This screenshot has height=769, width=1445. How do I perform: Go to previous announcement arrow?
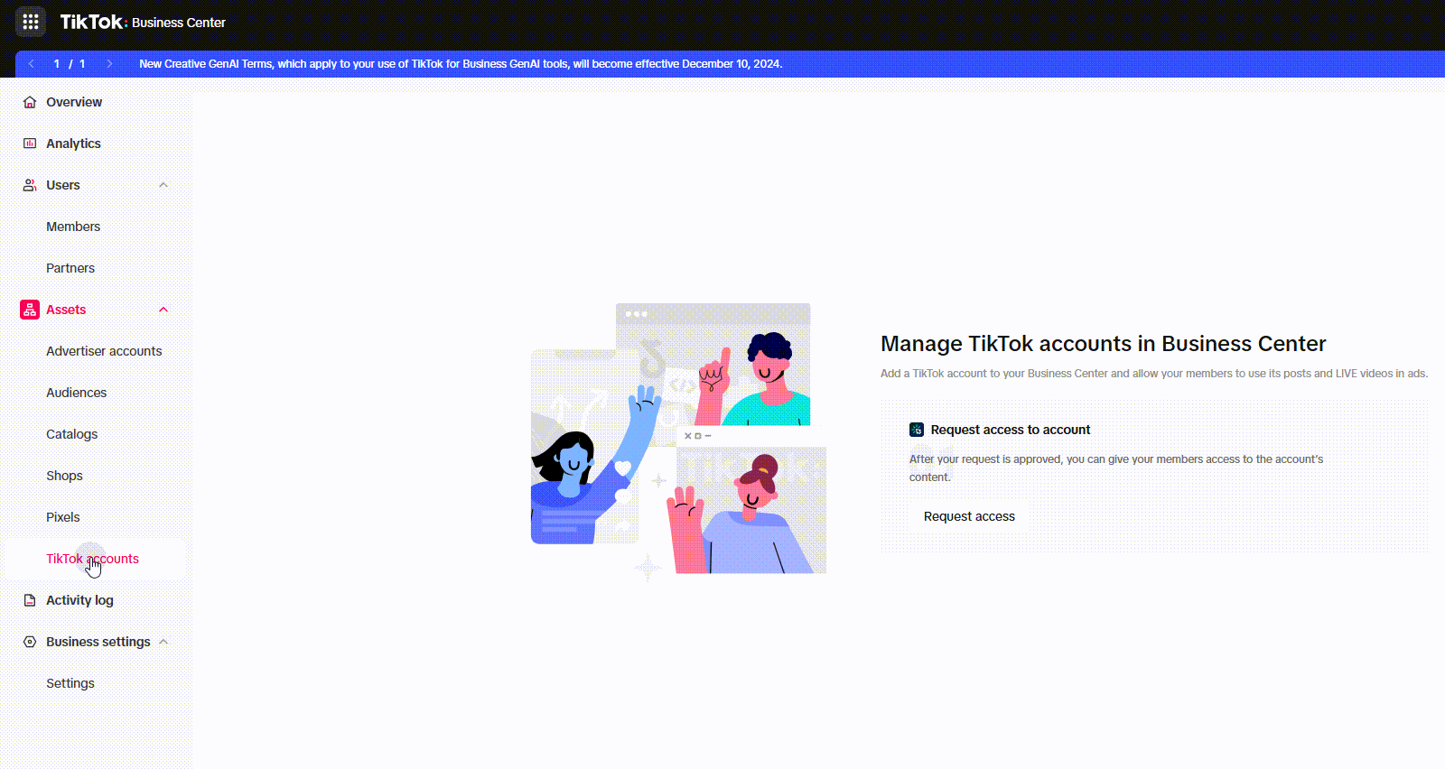coord(32,64)
